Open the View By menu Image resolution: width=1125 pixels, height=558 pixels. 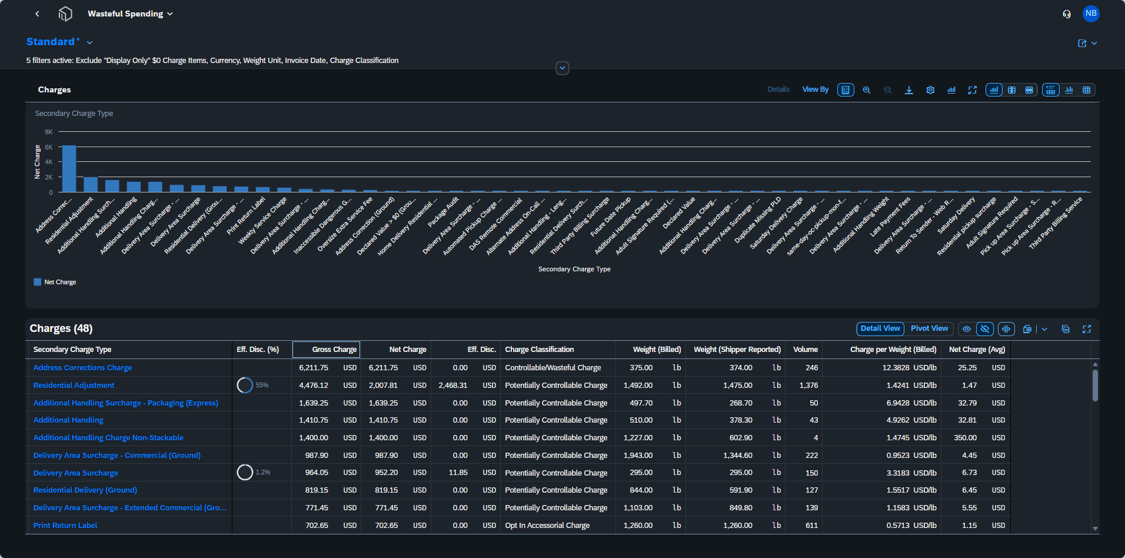click(815, 89)
